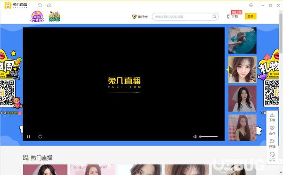Open the 排行榜 ranking trophy link
Image resolution: width=283 pixels, height=175 pixels.
pyautogui.click(x=140, y=17)
